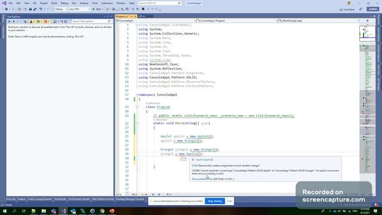Open the Output tab
382x215 pixels.
(x=21, y=199)
